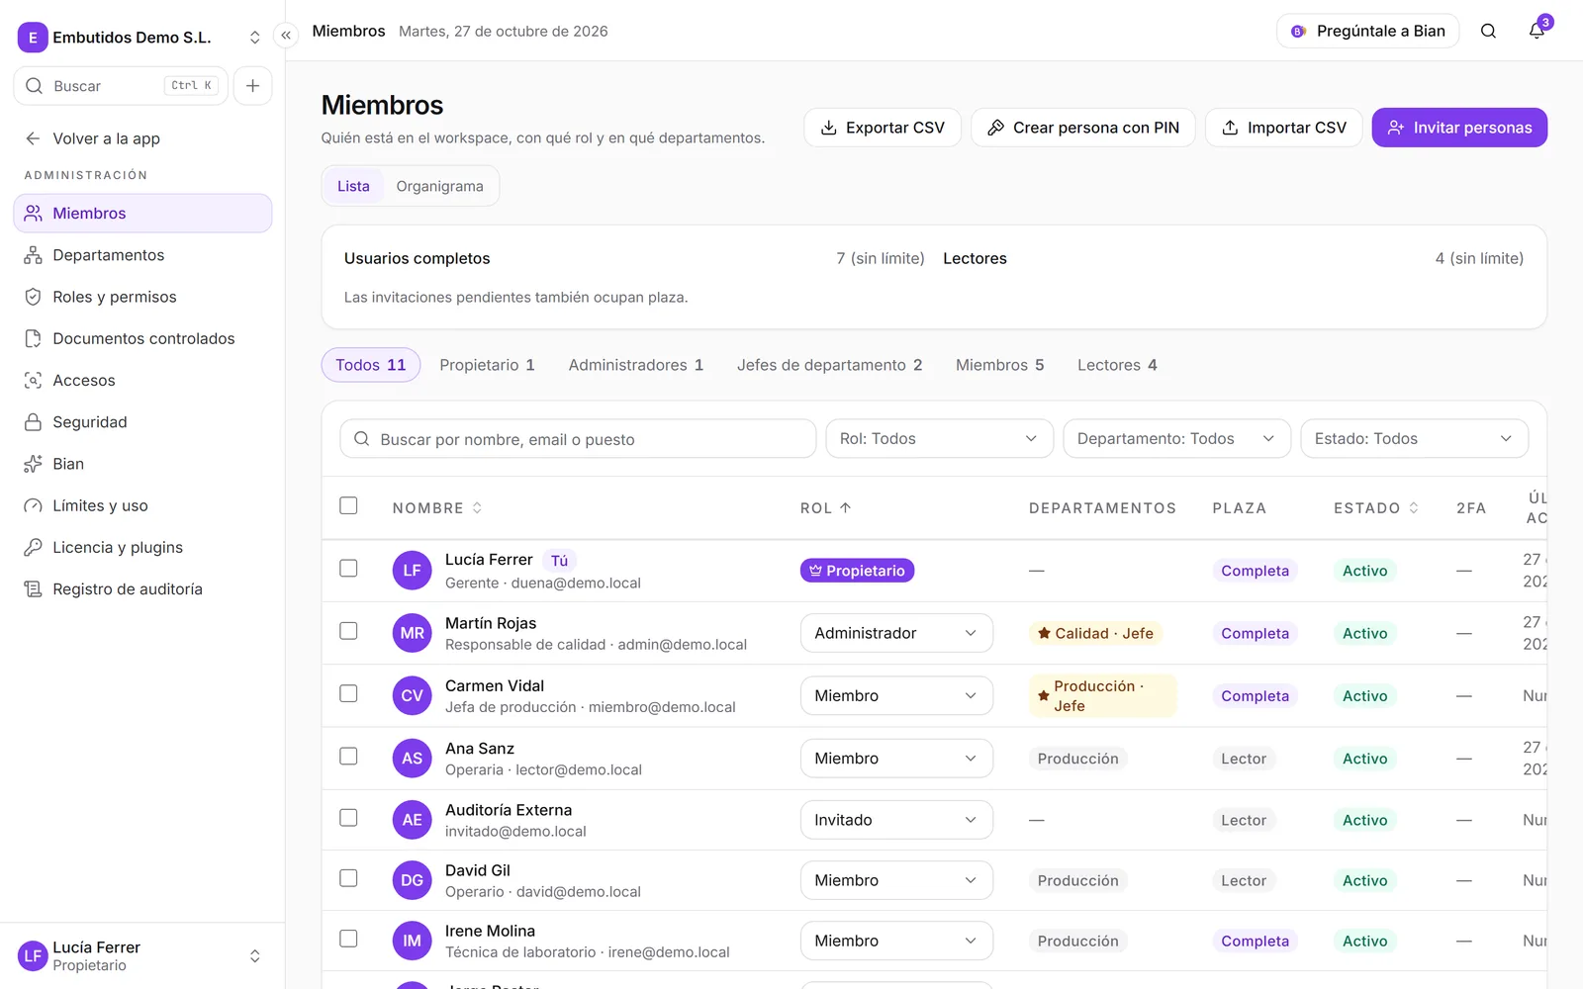Open Pregúntale a Bian assistant

[x=1368, y=31]
